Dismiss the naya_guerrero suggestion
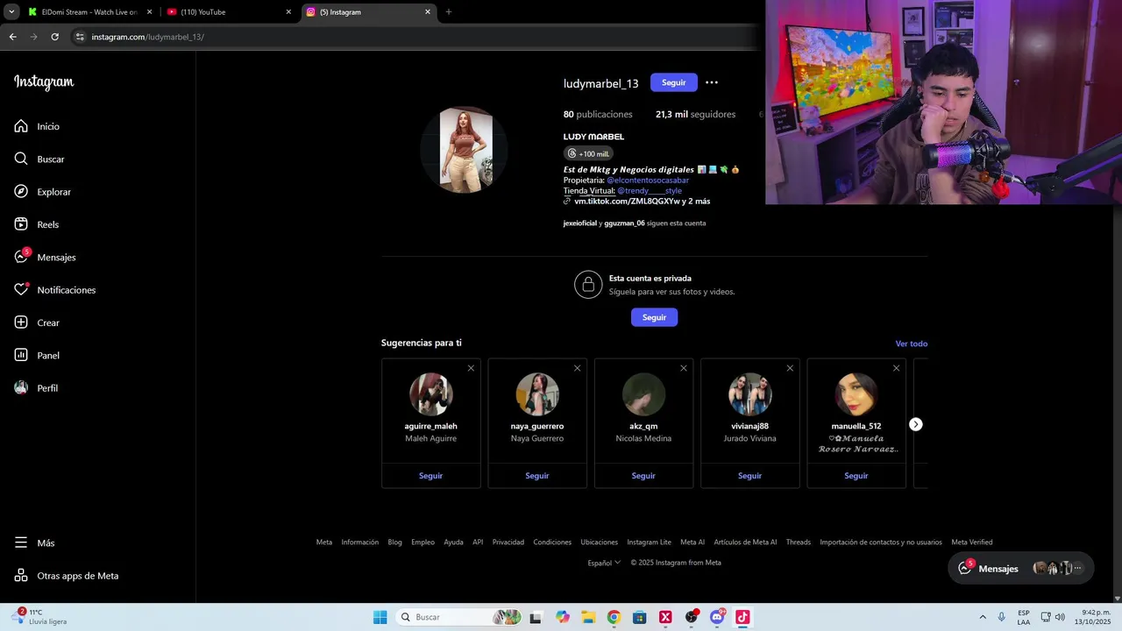1122x631 pixels. tap(577, 368)
